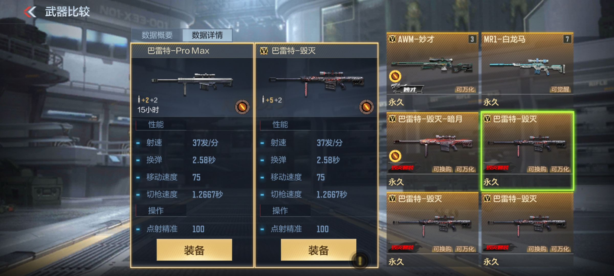
Task: Tap the bullet badge on the Pro Max panel
Action: pyautogui.click(x=242, y=107)
